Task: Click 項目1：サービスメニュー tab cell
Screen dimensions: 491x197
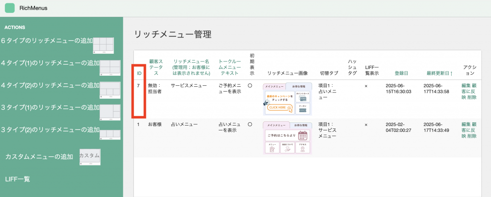Action: click(327, 130)
